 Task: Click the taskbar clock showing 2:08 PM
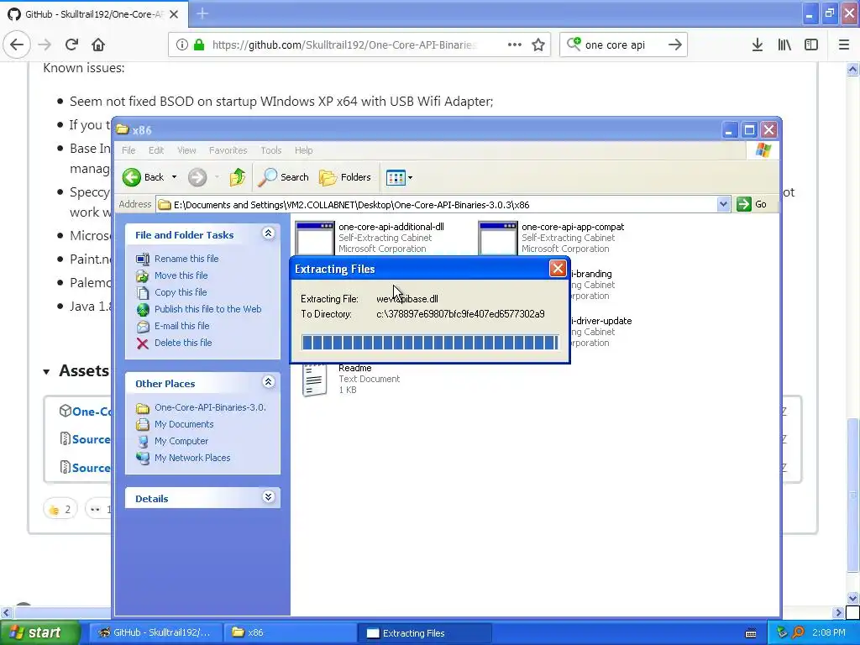click(x=829, y=633)
